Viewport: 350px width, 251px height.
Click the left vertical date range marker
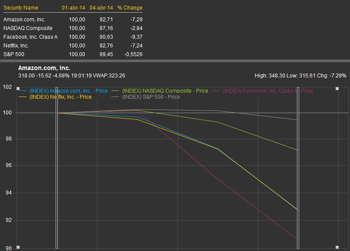coord(57,168)
